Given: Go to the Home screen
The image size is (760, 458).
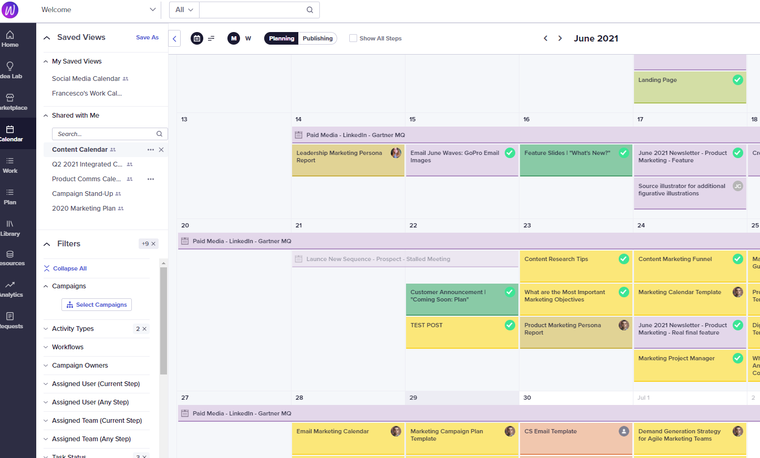Looking at the screenshot, I should tap(11, 37).
